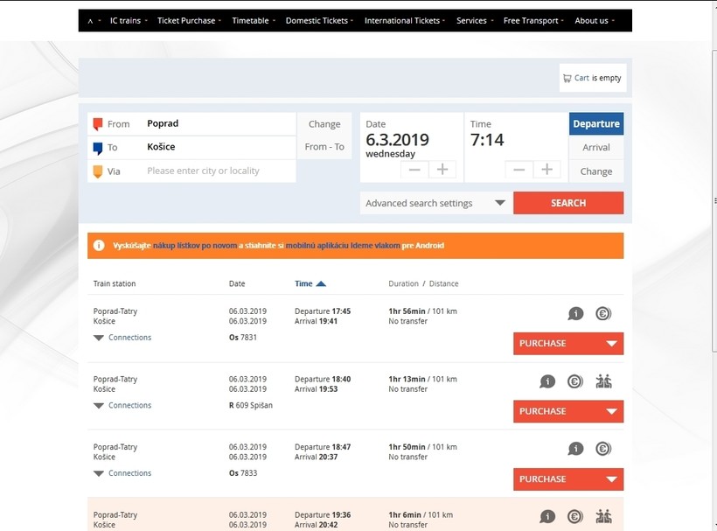Increase date with the plus button

point(442,170)
